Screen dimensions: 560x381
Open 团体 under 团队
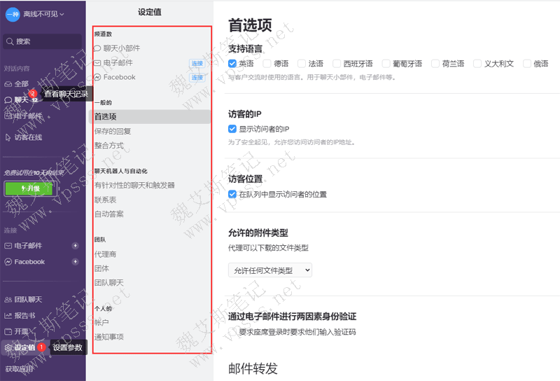tap(101, 268)
